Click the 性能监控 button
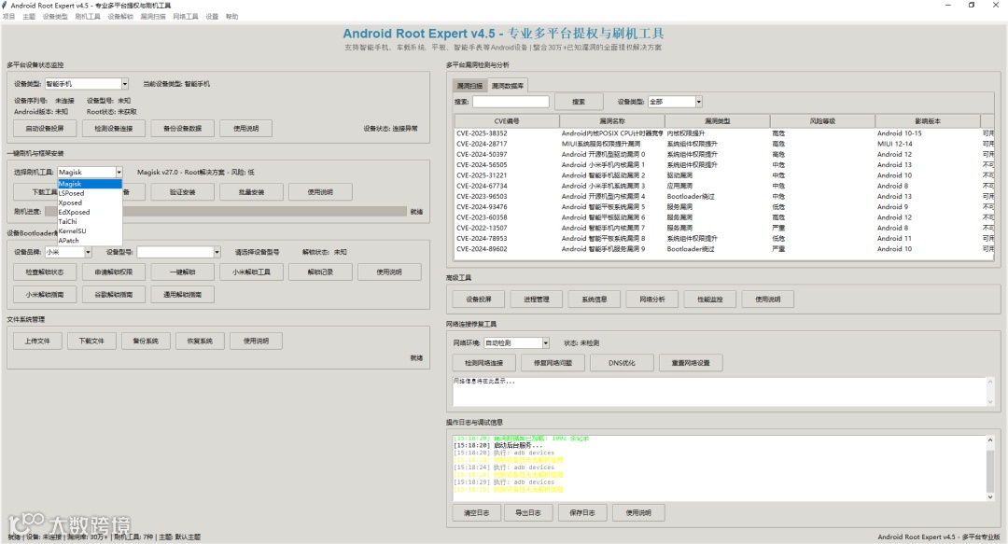The width and height of the screenshot is (1008, 544). tap(709, 299)
